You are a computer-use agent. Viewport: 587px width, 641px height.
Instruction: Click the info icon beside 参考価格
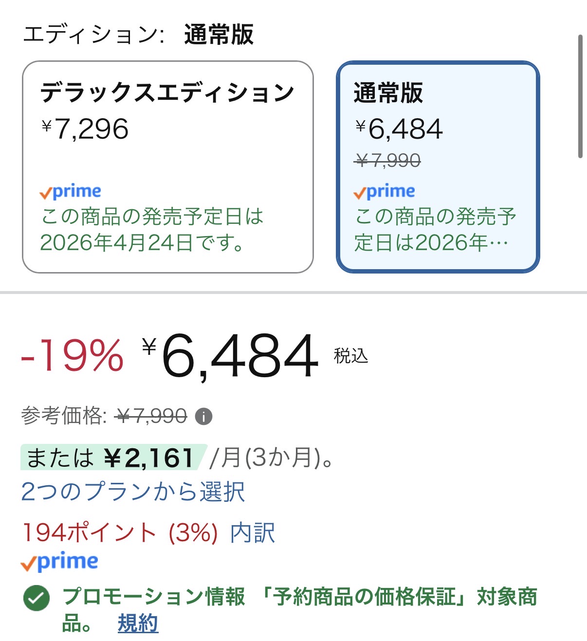[x=203, y=417]
